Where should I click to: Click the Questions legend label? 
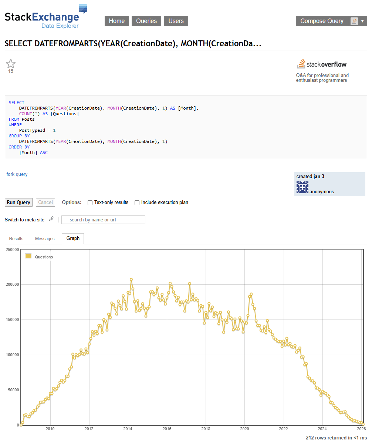pyautogui.click(x=44, y=257)
